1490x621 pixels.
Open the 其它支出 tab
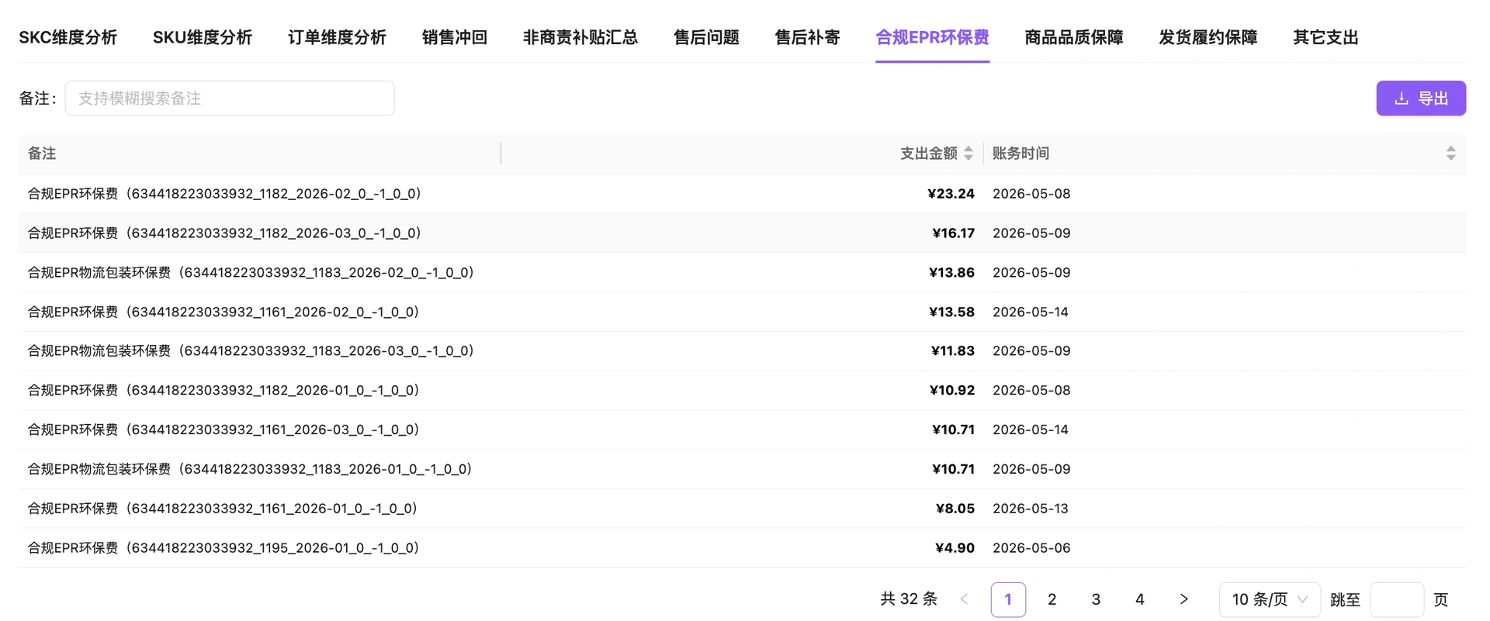1325,37
